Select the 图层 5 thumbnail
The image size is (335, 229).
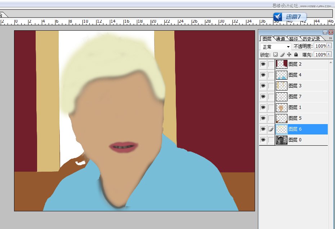pyautogui.click(x=282, y=118)
